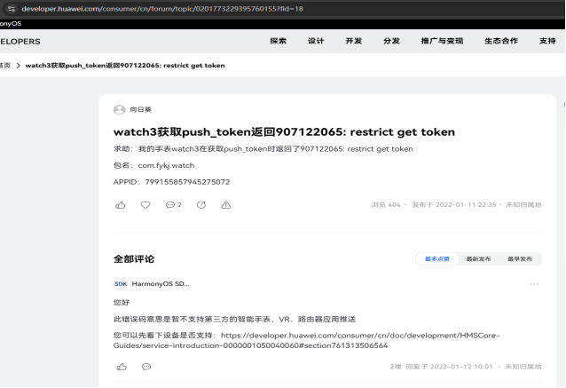566x388 pixels.
Task: Open the 分发 navigation menu
Action: 391,41
